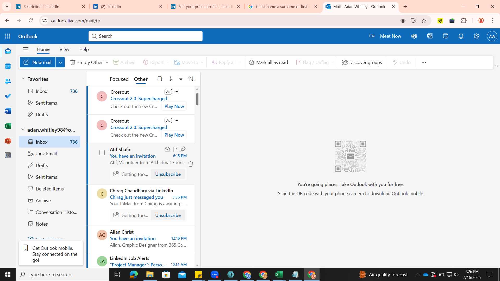This screenshot has height=281, width=500.
Task: Collapse the Favorites folder group
Action: 23,79
